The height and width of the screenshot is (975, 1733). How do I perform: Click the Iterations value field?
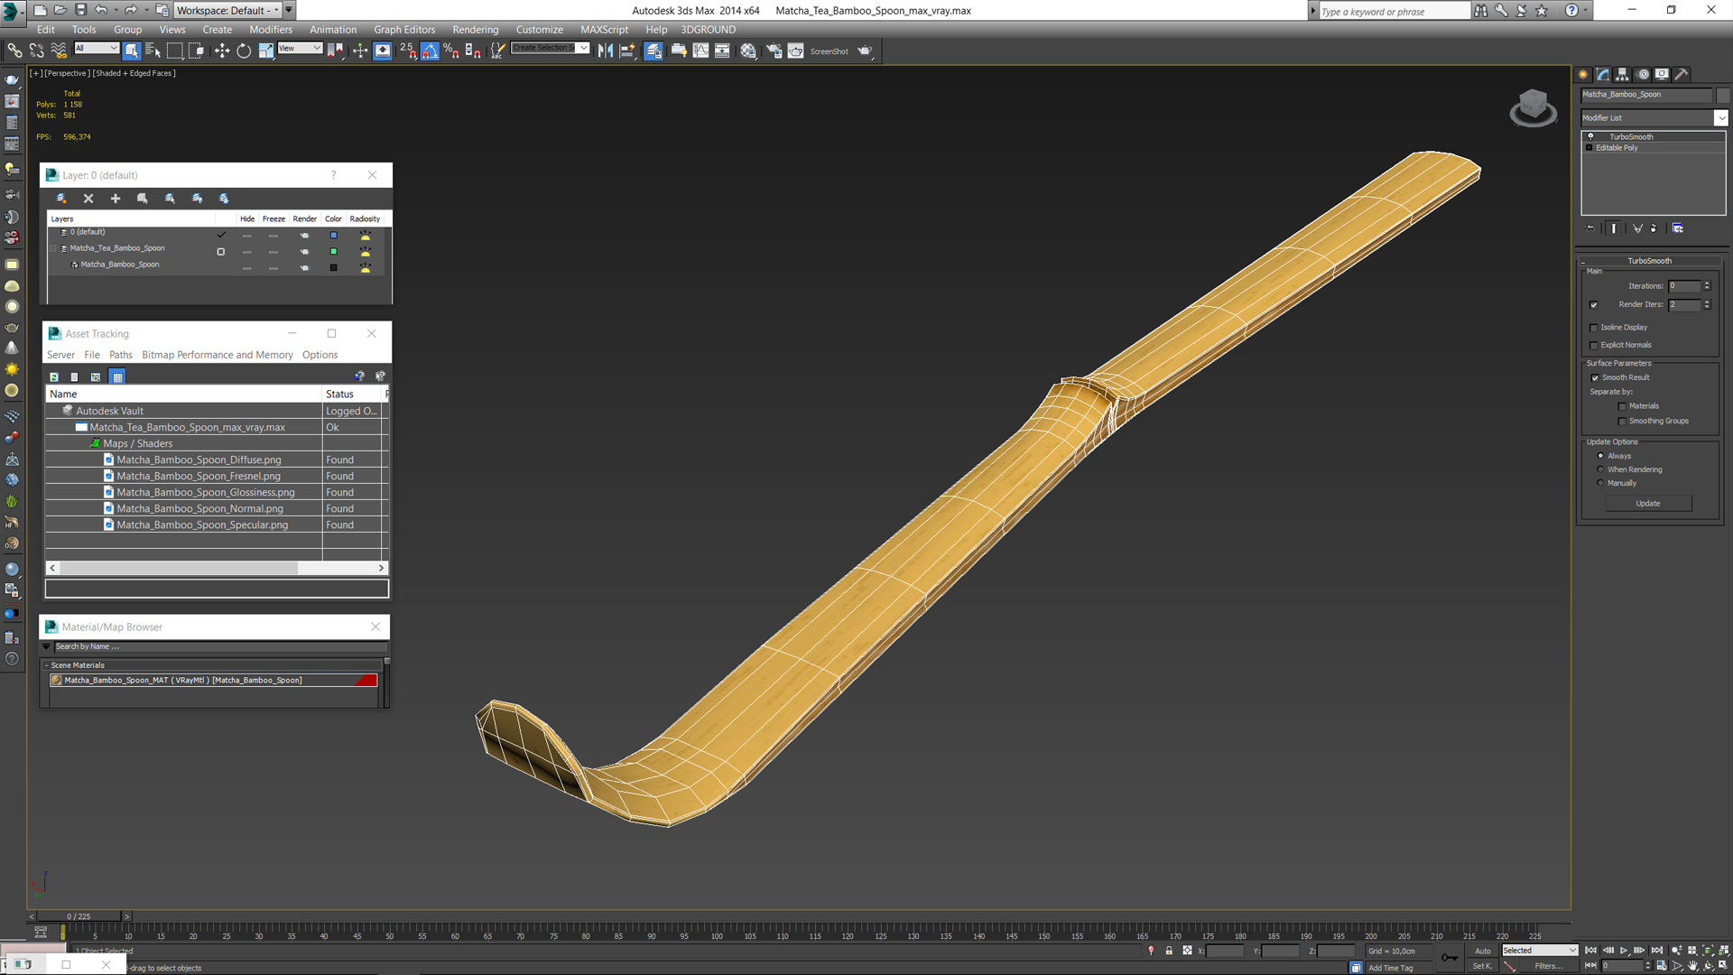click(1683, 286)
